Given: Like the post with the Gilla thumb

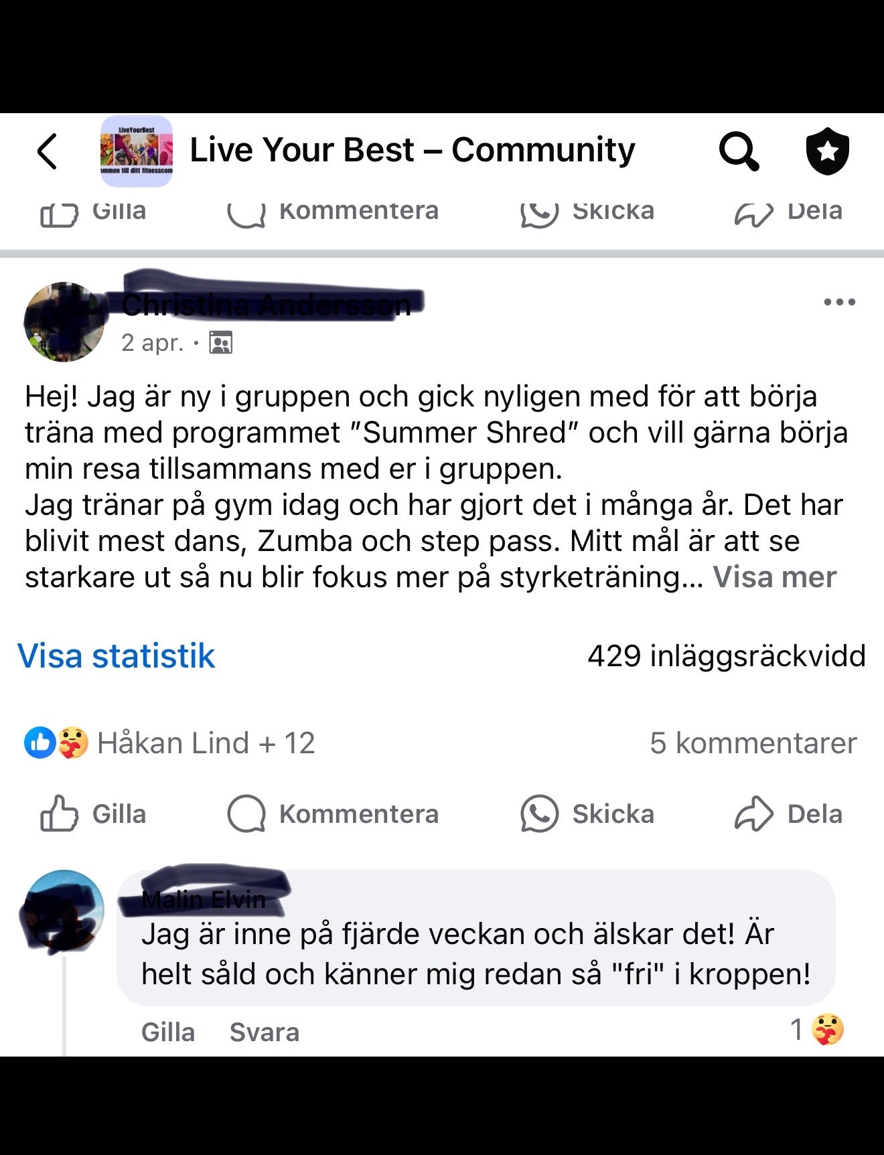Looking at the screenshot, I should 93,814.
